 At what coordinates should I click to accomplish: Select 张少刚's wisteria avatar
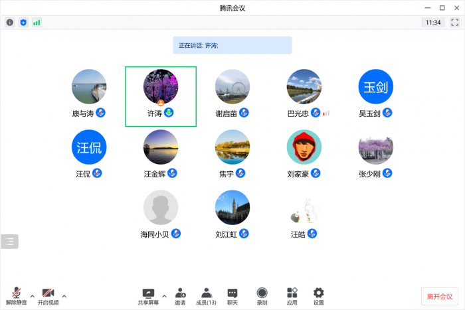[x=376, y=147]
